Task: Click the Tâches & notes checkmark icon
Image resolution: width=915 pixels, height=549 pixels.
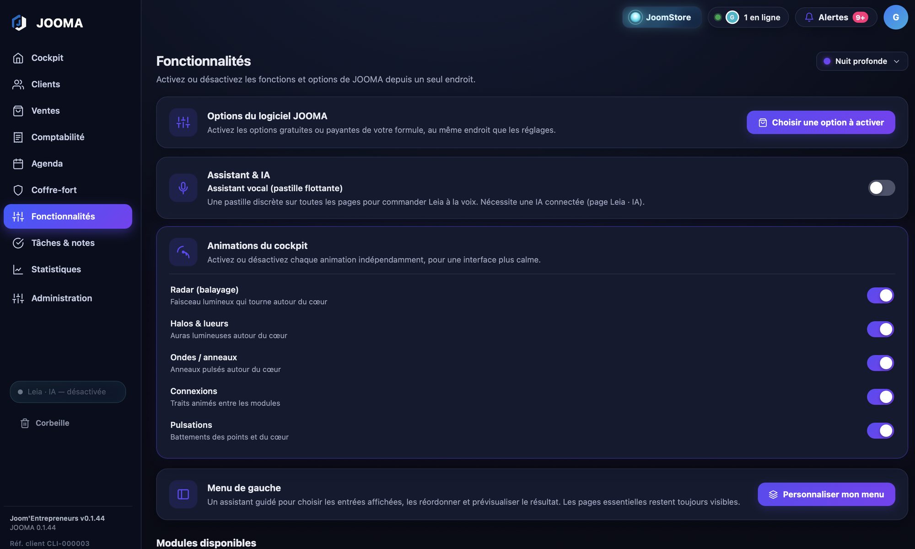Action: tap(18, 243)
